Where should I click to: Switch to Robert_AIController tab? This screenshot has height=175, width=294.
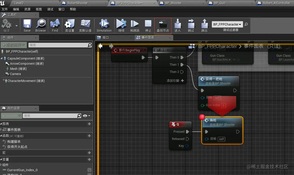coord(275,3)
